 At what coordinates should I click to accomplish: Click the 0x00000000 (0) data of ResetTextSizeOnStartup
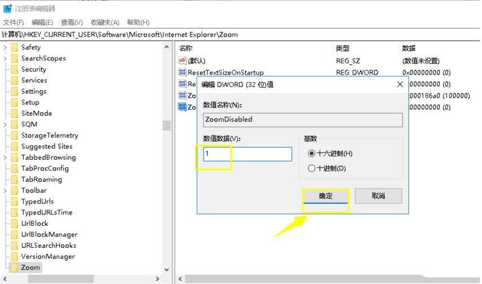[427, 72]
